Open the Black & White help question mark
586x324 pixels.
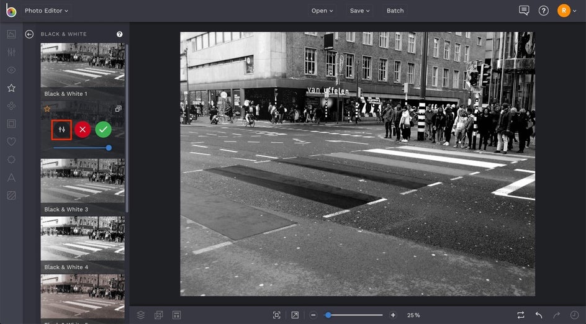pos(119,34)
